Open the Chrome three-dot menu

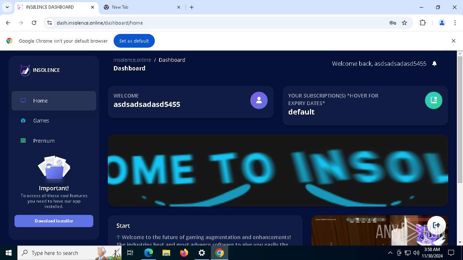click(455, 23)
